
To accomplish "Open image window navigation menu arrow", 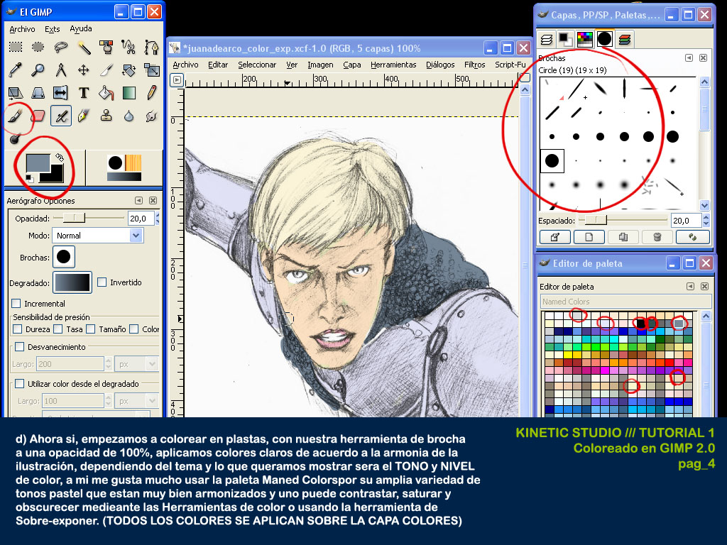I will click(x=177, y=79).
